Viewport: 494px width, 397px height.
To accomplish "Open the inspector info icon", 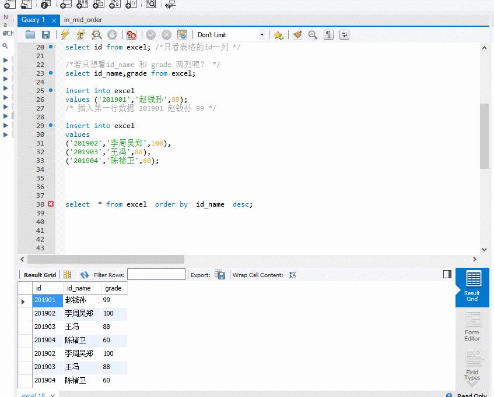I will coord(45,3).
